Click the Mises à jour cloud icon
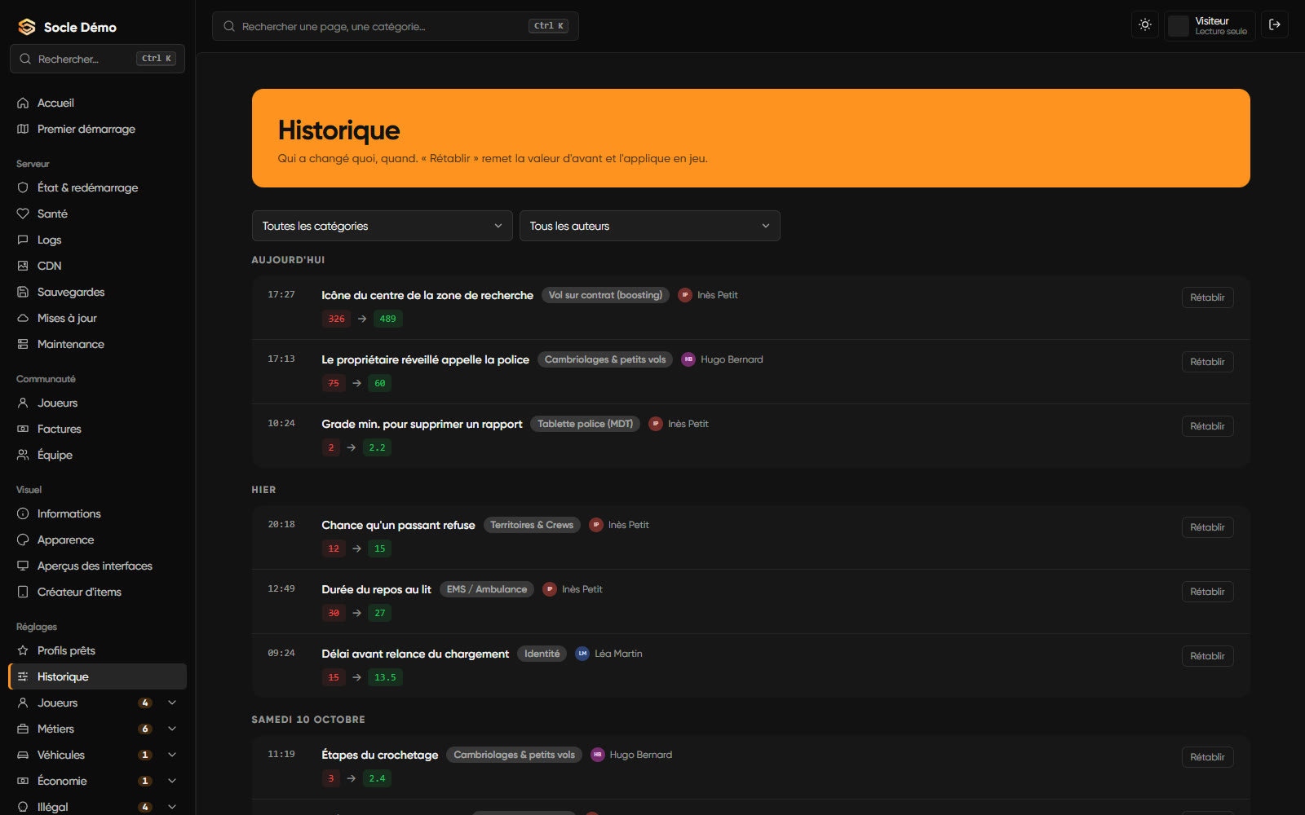The width and height of the screenshot is (1305, 815). tap(23, 318)
